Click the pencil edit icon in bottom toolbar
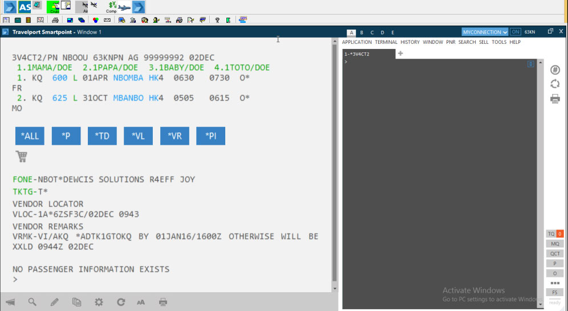This screenshot has height=311, width=568. [x=54, y=302]
